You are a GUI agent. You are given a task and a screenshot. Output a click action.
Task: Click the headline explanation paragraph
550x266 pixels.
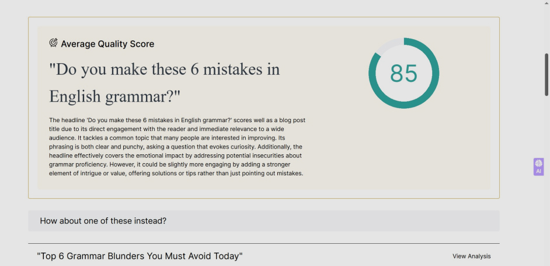[x=177, y=147]
